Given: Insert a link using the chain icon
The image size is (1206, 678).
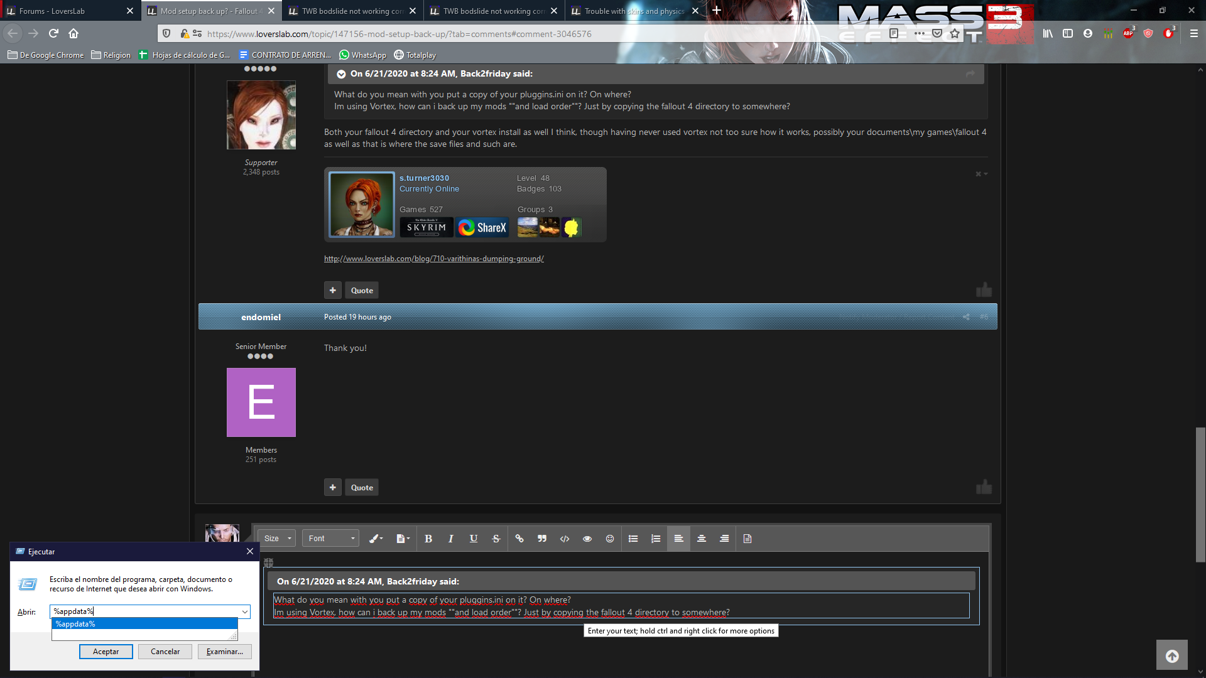Looking at the screenshot, I should (x=519, y=539).
